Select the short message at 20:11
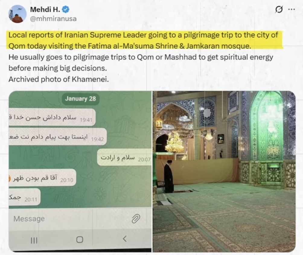Viewport: 303px width, 255px height. 24,197
